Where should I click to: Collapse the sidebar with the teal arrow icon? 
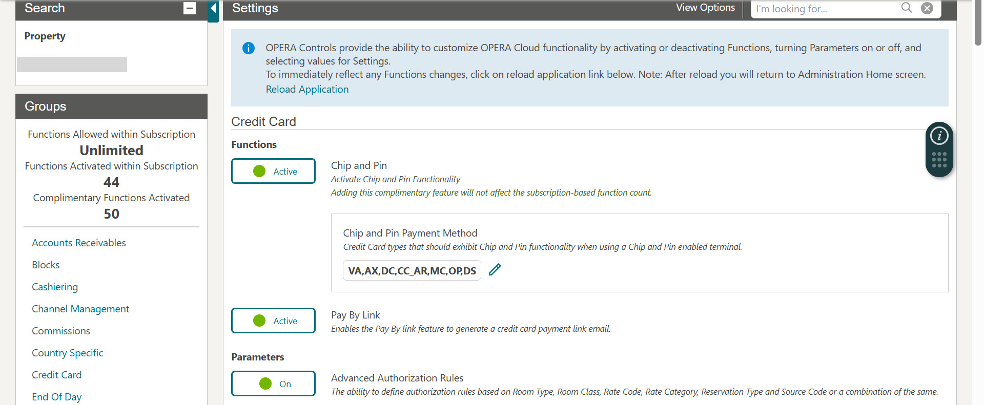[213, 8]
